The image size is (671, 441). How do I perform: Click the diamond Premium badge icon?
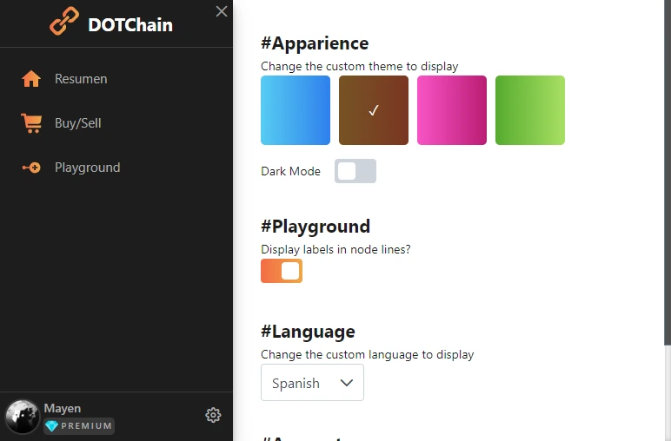[52, 426]
